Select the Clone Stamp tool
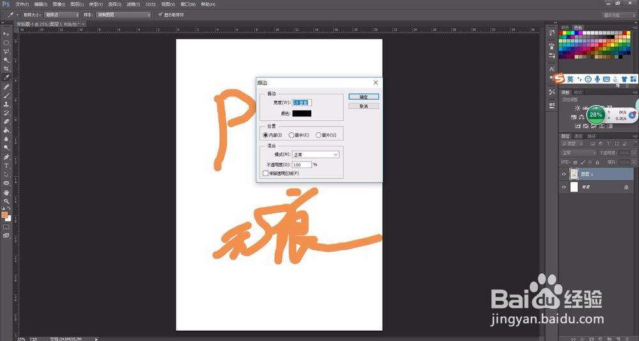This screenshot has height=341, width=639. pyautogui.click(x=6, y=104)
